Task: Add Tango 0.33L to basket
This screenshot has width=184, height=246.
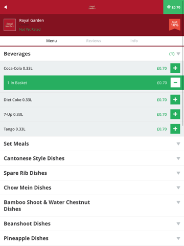Action: tap(175, 129)
